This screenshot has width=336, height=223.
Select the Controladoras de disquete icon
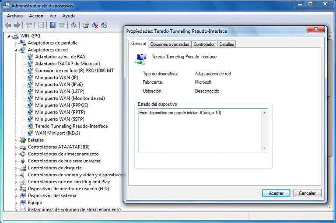(x=23, y=168)
